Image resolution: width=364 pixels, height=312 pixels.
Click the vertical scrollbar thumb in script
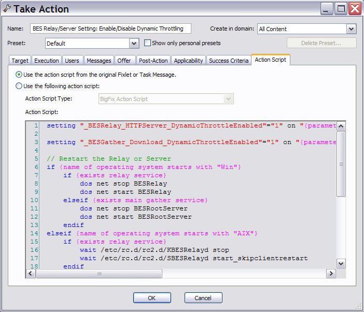[x=341, y=164]
